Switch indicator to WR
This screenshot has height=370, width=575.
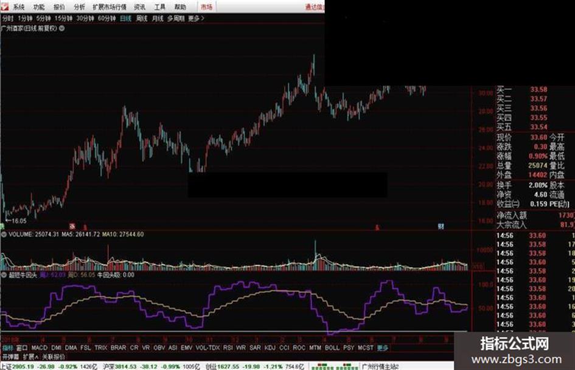(241, 348)
